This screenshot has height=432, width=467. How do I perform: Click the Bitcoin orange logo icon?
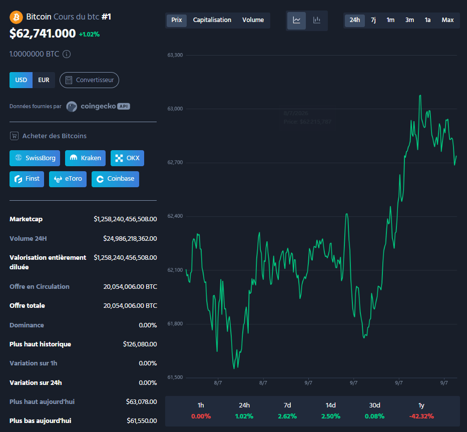tap(16, 17)
